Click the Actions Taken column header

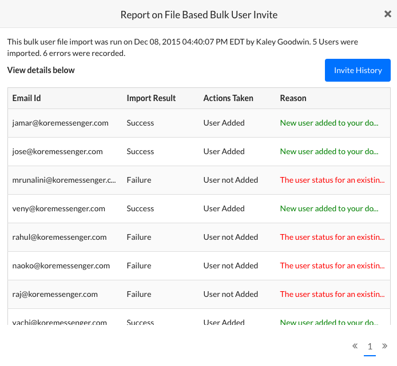coord(228,98)
